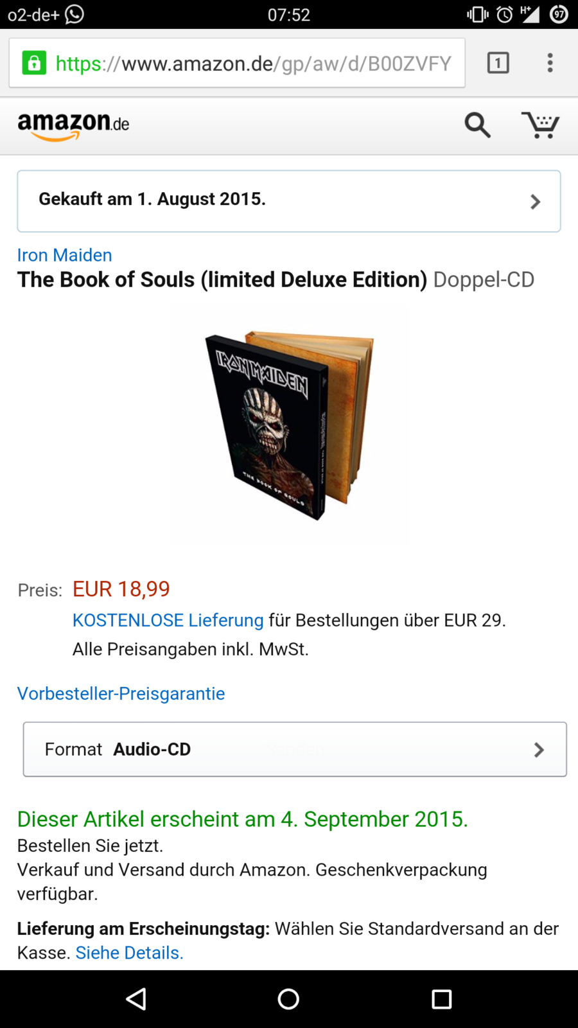Open Vorbesteller-Preisgarantie link
Screen dimensions: 578x1028
[121, 693]
